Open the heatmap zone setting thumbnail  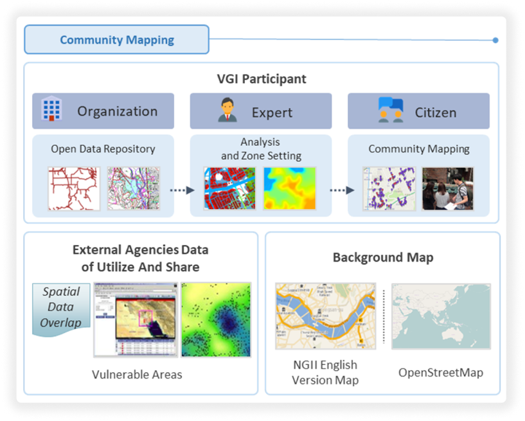click(290, 188)
